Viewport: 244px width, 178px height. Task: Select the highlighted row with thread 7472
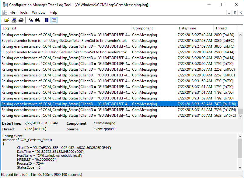(120, 104)
